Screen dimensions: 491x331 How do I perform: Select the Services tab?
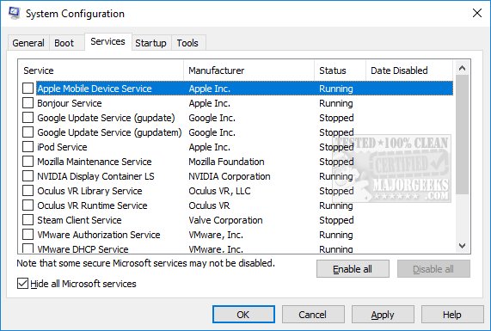point(107,41)
